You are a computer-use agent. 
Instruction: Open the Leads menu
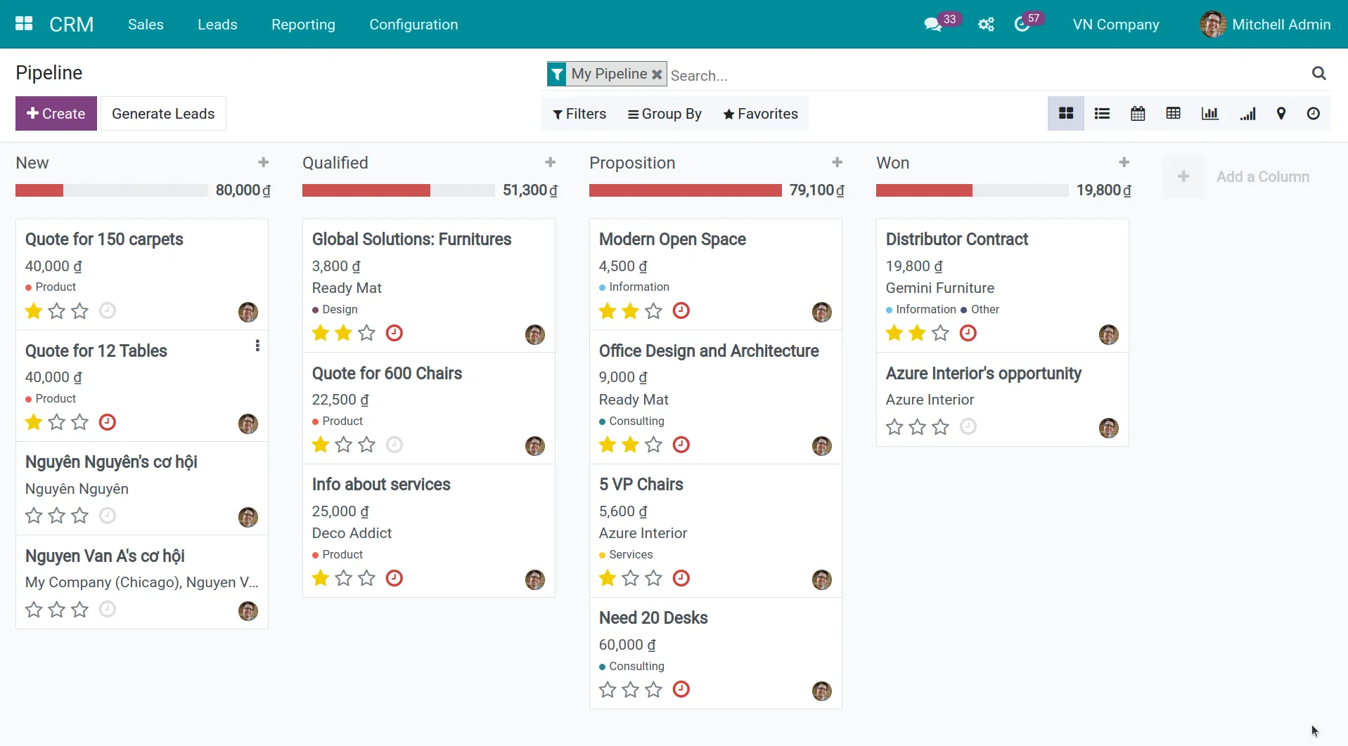click(x=217, y=24)
